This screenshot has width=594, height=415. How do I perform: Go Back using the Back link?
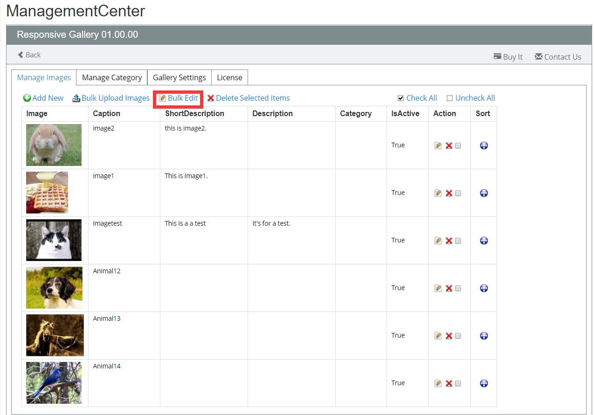click(29, 55)
